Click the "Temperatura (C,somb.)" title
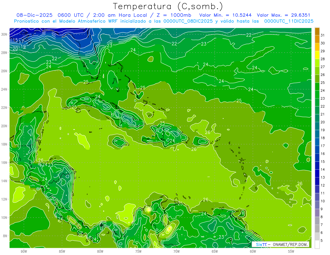330x255 pixels. pos(168,6)
